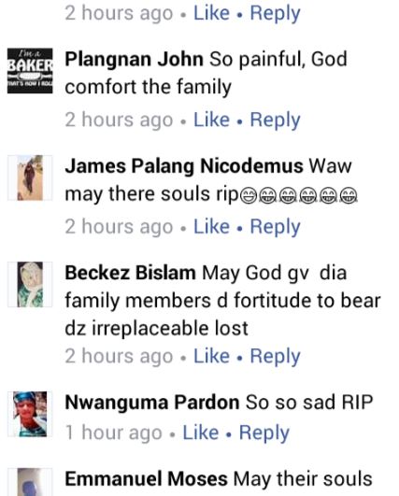This screenshot has width=399, height=496.
Task: Open Emmanuel Moses's profile picture
Action: click(30, 482)
